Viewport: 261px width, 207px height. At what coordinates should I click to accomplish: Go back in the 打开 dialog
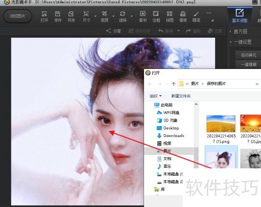coord(150,84)
